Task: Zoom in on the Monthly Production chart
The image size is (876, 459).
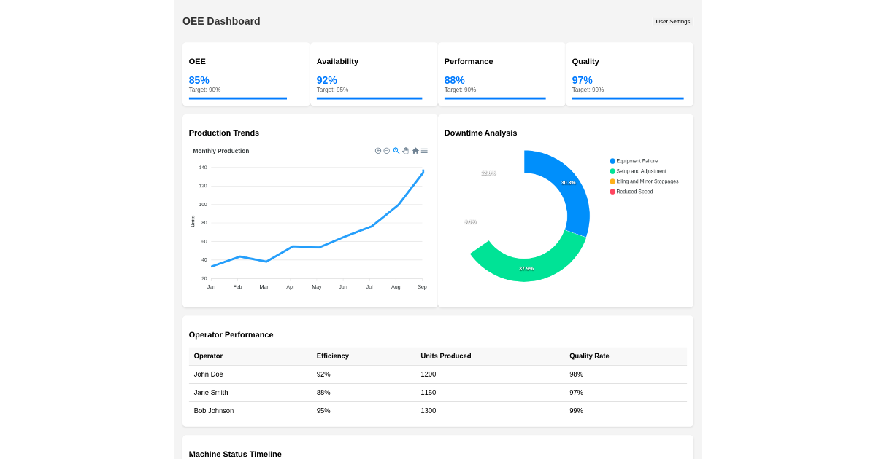Action: (x=378, y=150)
